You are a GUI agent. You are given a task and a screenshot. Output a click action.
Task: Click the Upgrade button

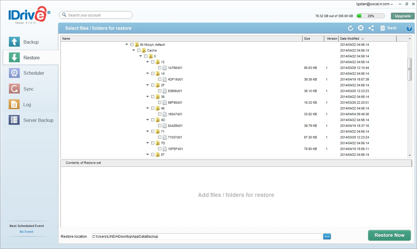[x=403, y=16]
